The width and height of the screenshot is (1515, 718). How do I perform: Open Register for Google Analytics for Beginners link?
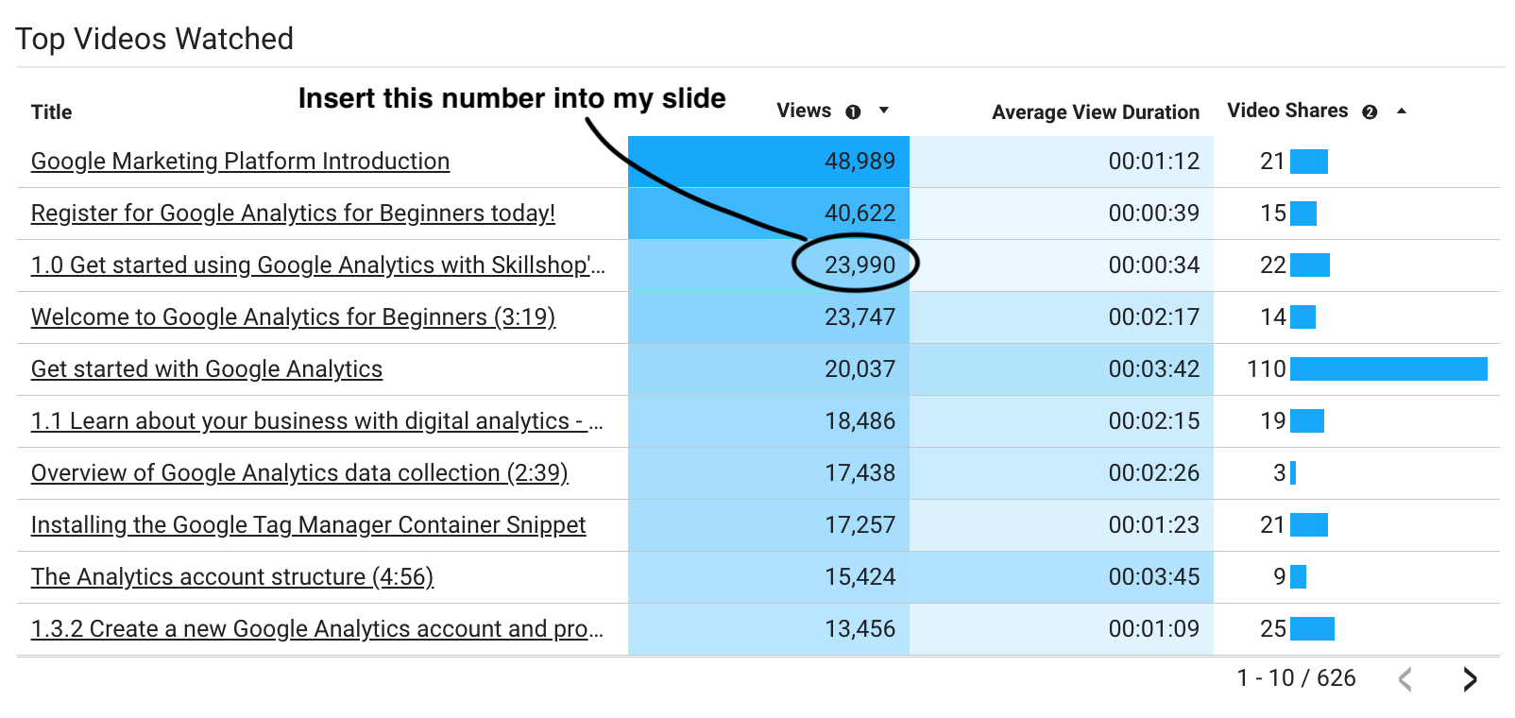click(293, 214)
